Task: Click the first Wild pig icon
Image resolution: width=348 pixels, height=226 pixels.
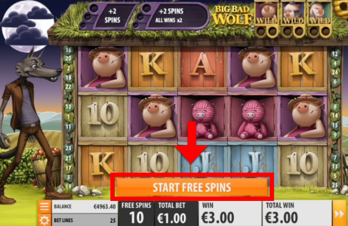Action: pyautogui.click(x=266, y=13)
